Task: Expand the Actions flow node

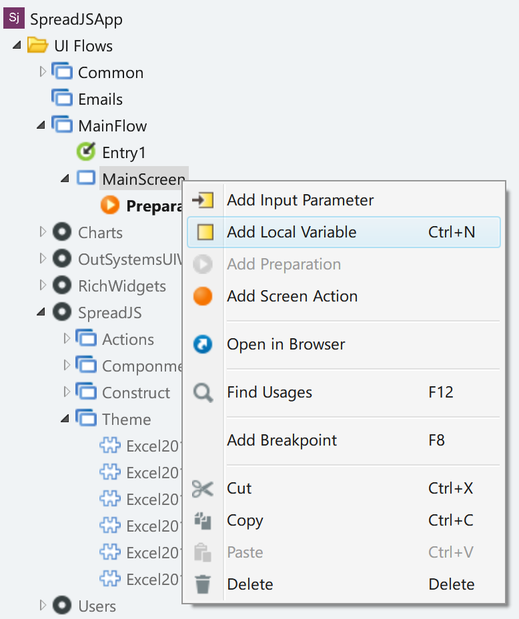Action: coord(67,338)
